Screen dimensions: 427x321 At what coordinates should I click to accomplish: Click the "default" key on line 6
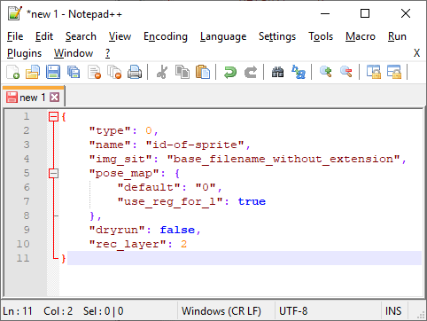click(149, 187)
